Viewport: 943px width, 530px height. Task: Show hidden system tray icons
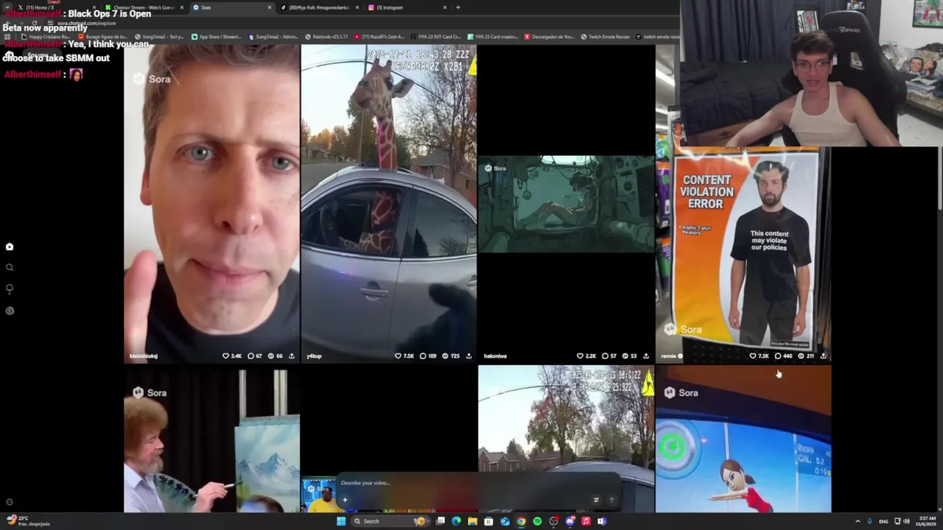click(858, 521)
